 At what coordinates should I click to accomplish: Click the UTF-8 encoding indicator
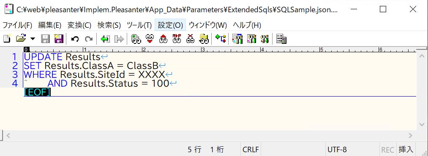pos(337,150)
